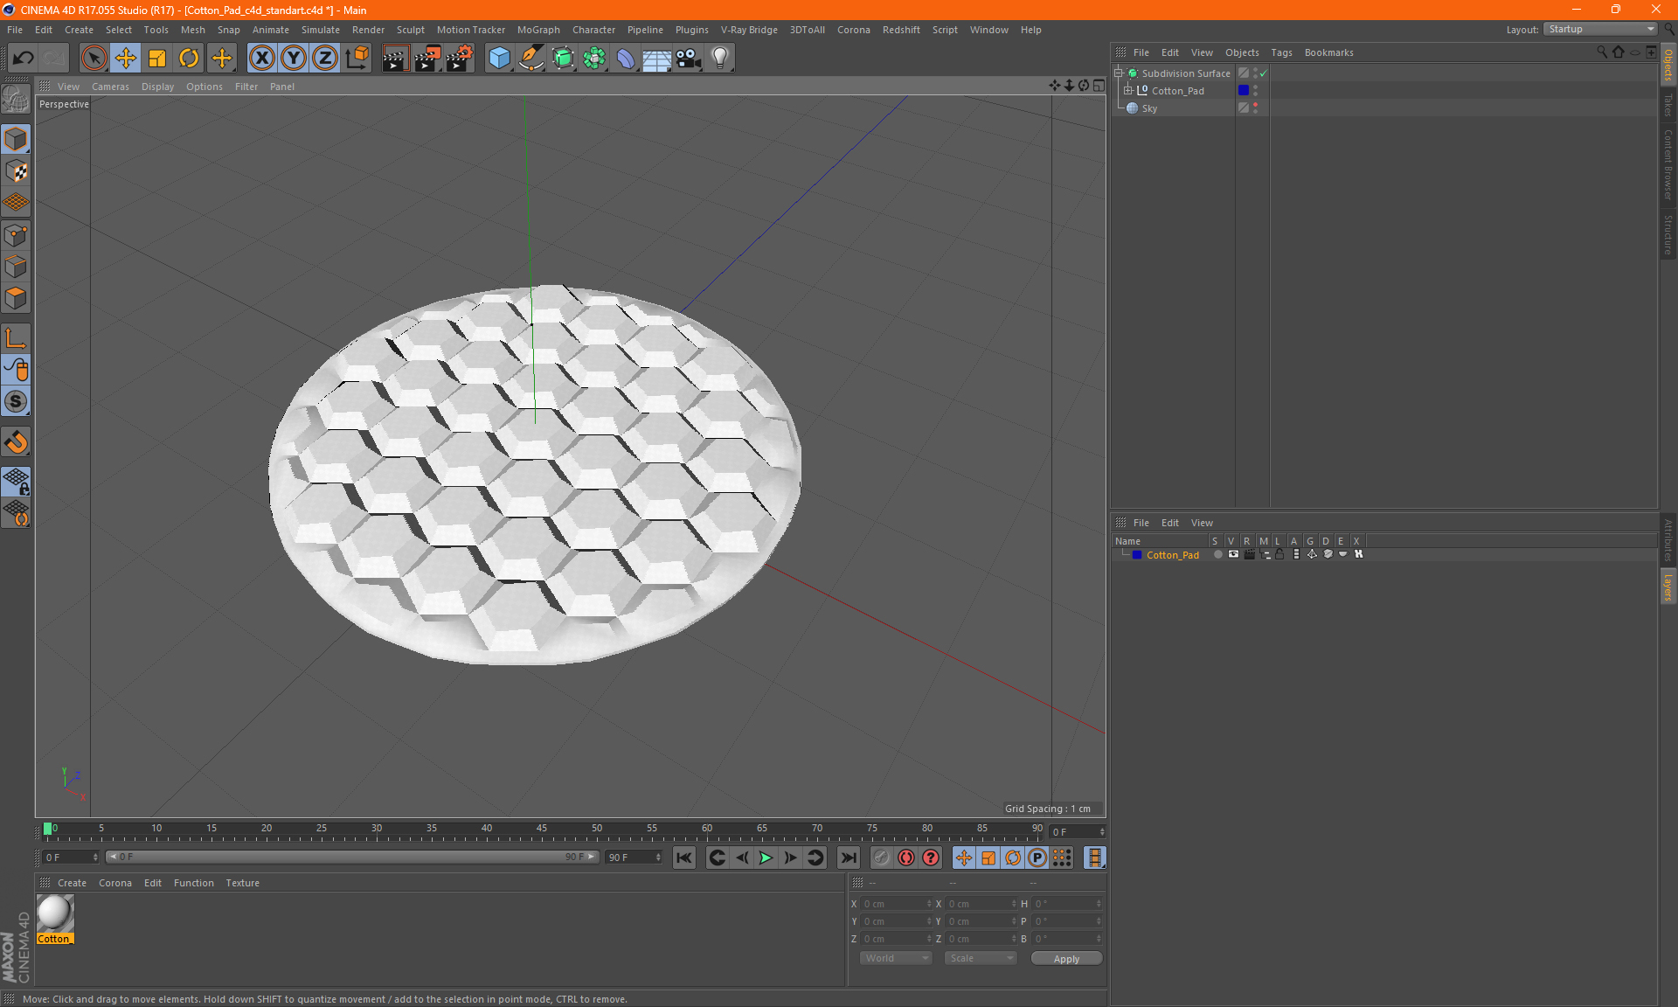Add a Light object

[720, 59]
